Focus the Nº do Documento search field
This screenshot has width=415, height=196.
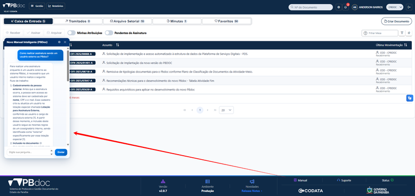coord(310,7)
